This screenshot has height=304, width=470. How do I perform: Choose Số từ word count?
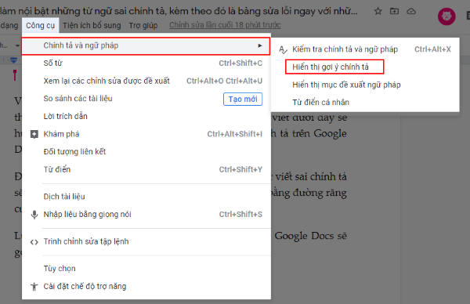tap(146, 63)
